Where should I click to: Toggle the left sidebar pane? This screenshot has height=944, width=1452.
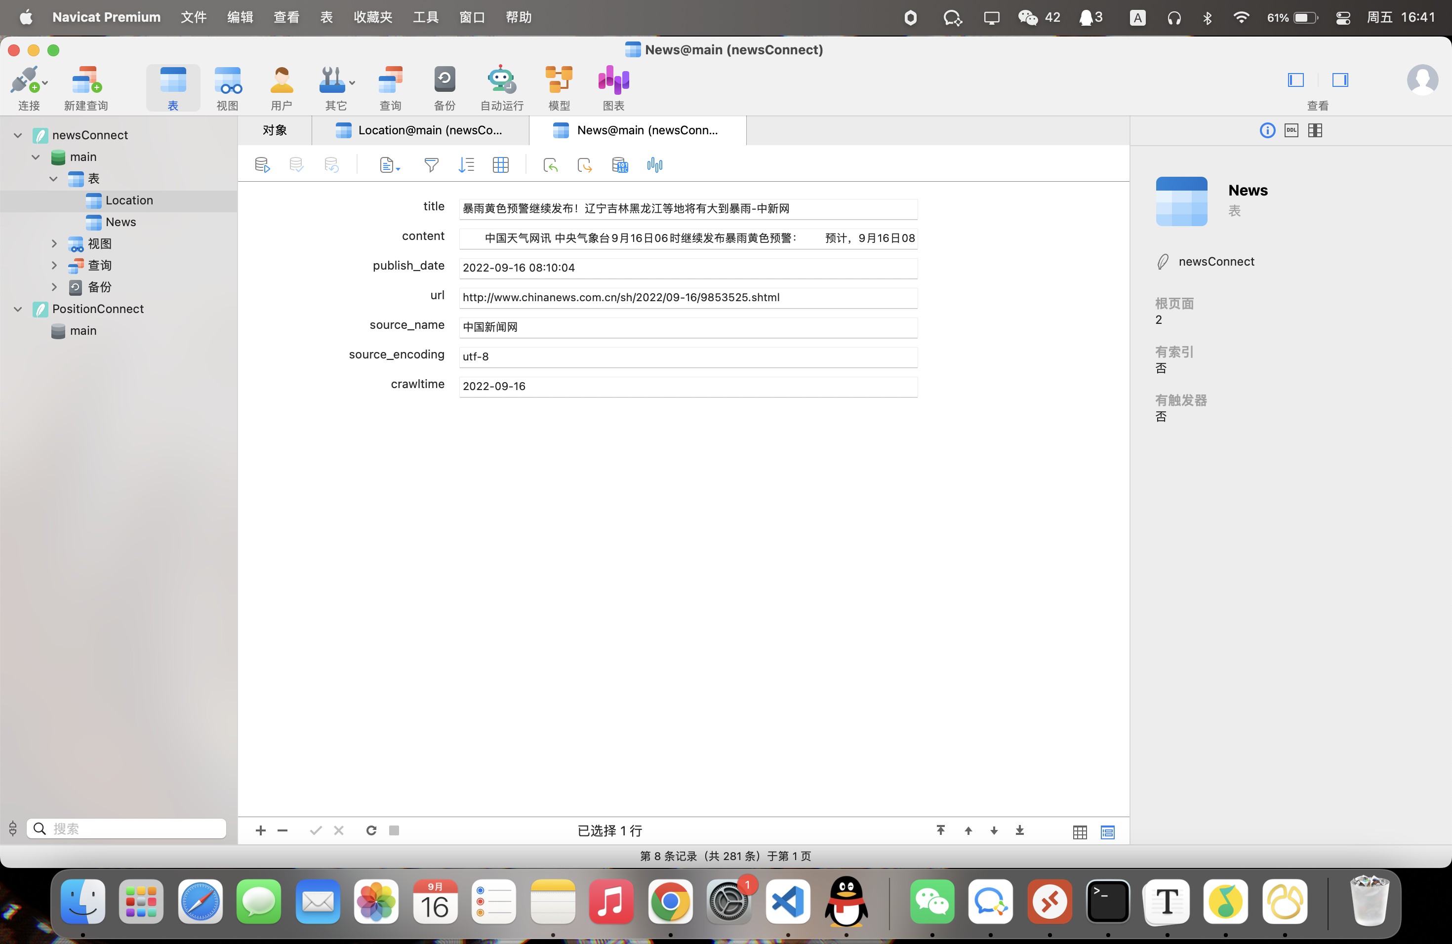1295,80
